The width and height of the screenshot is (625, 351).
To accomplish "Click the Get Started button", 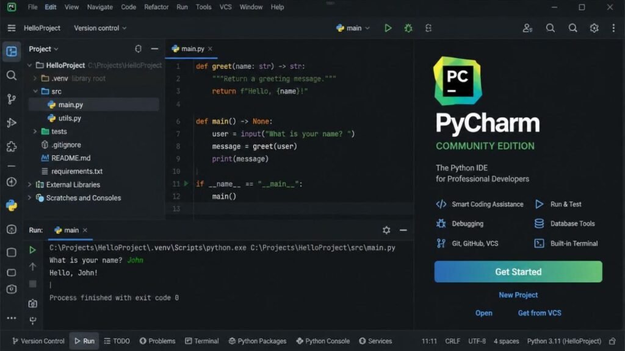I will (x=518, y=272).
